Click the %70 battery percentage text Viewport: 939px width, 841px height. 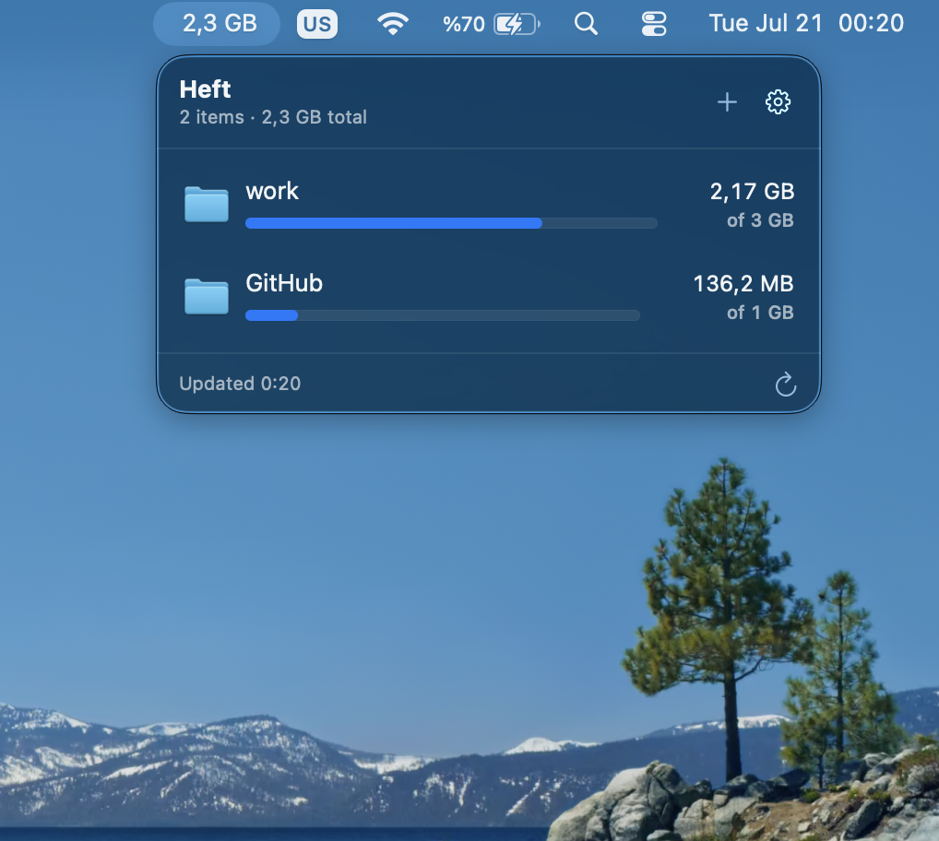point(464,24)
